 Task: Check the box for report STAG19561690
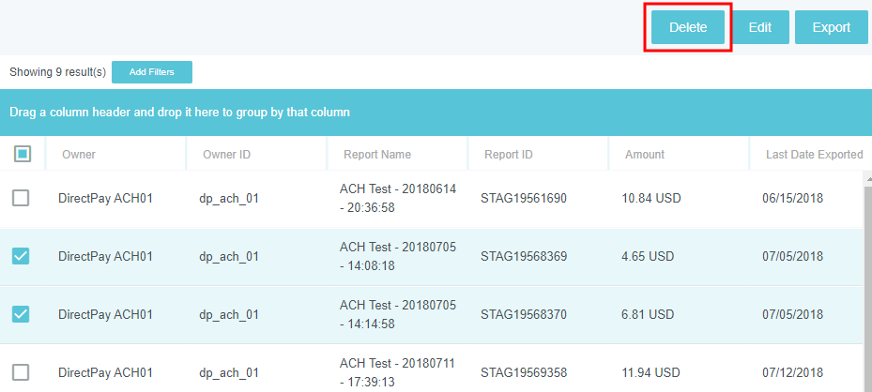[x=21, y=198]
